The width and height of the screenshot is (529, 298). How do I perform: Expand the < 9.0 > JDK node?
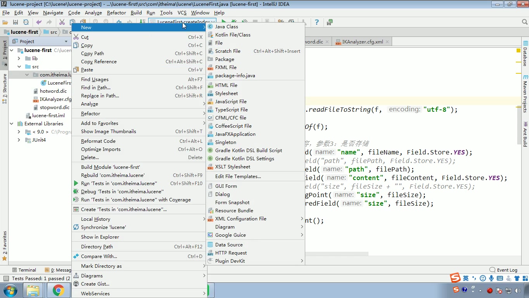[19, 132]
